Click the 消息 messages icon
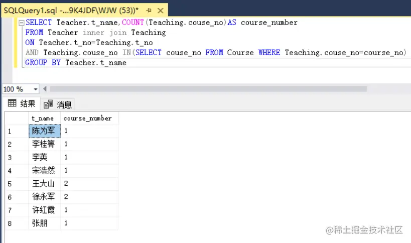 (48, 104)
